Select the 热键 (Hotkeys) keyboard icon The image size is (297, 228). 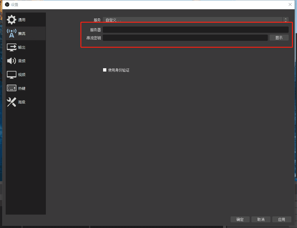tap(12, 89)
